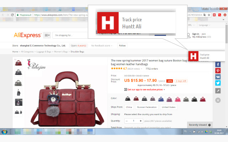Open the red percent-sign extension icon
This screenshot has height=142, width=228.
click(219, 15)
